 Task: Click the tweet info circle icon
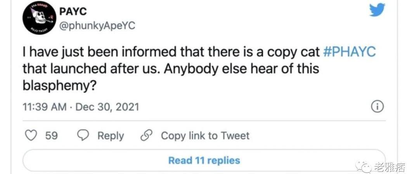coord(377,106)
